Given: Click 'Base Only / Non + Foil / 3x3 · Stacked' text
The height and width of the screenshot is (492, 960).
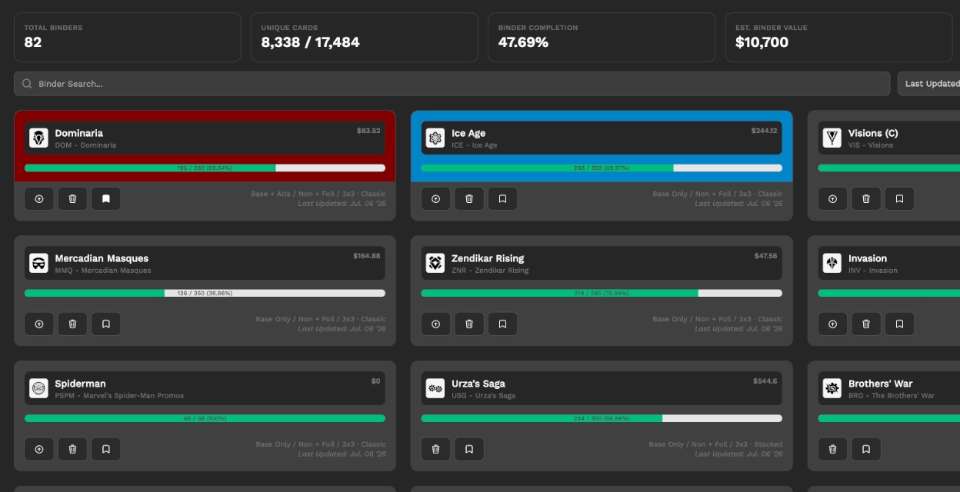Looking at the screenshot, I should [715, 444].
